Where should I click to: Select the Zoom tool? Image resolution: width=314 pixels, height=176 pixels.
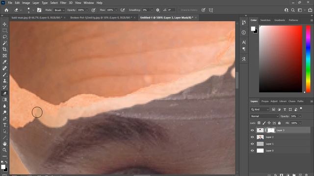[4, 150]
